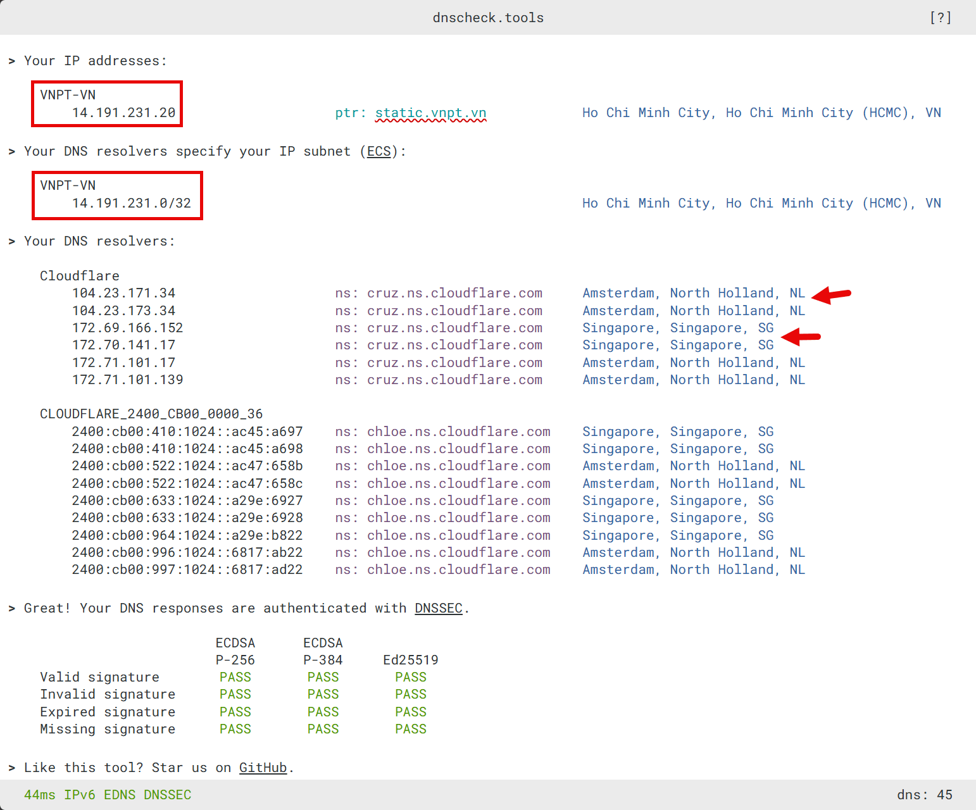This screenshot has width=976, height=810.
Task: Star the project via the GitHub link
Action: (262, 768)
